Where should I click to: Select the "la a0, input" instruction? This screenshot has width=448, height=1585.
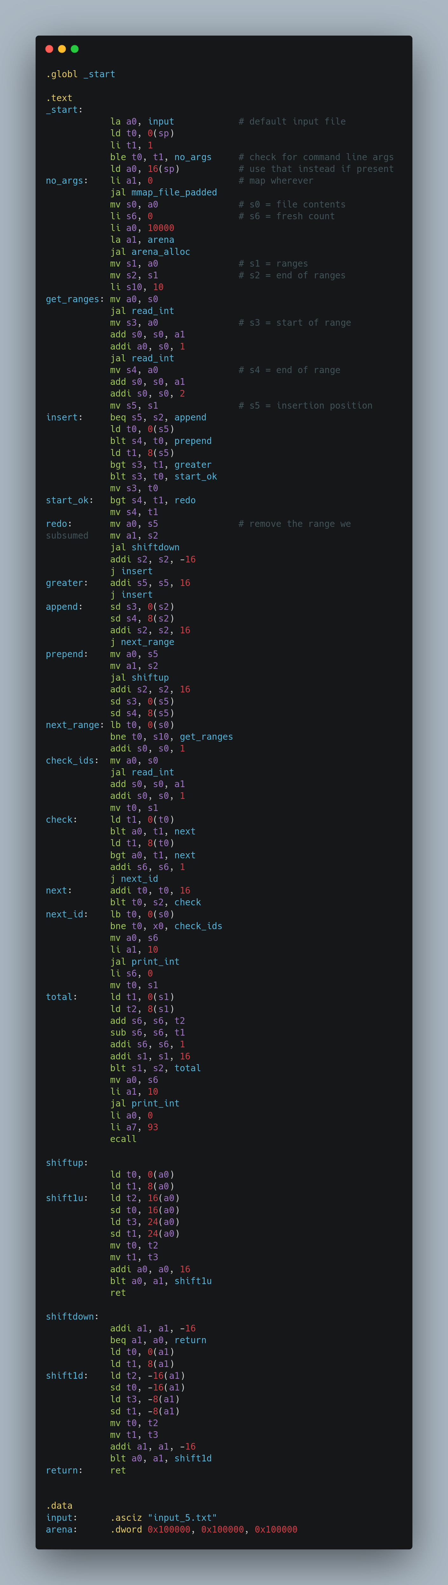(142, 122)
